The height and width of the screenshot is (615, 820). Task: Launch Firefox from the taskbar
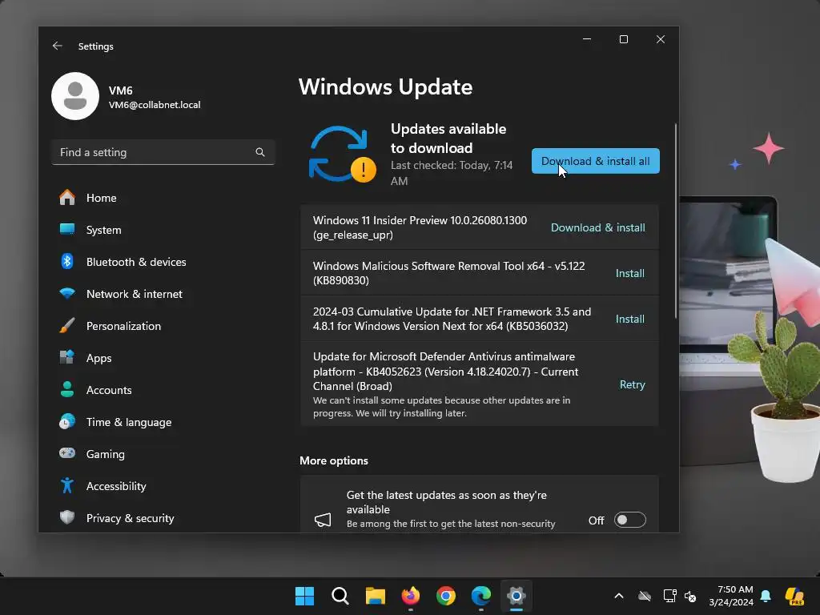point(411,596)
